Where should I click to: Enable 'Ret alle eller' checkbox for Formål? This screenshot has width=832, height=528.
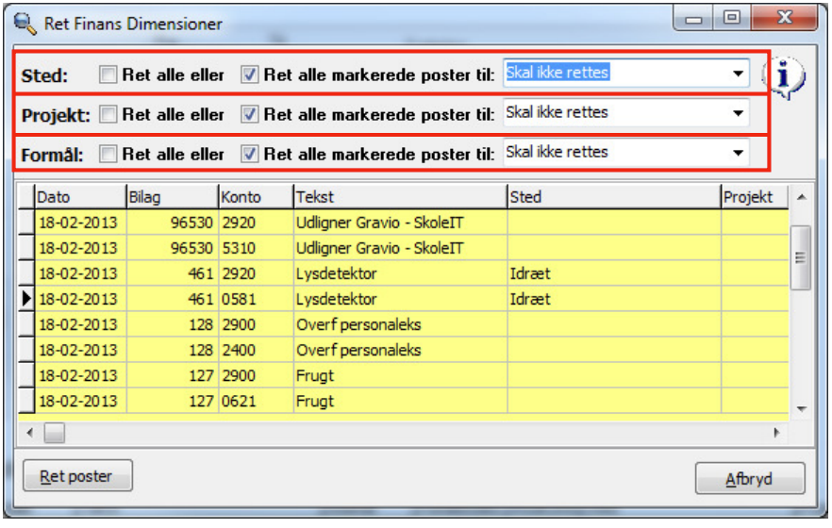pos(109,155)
